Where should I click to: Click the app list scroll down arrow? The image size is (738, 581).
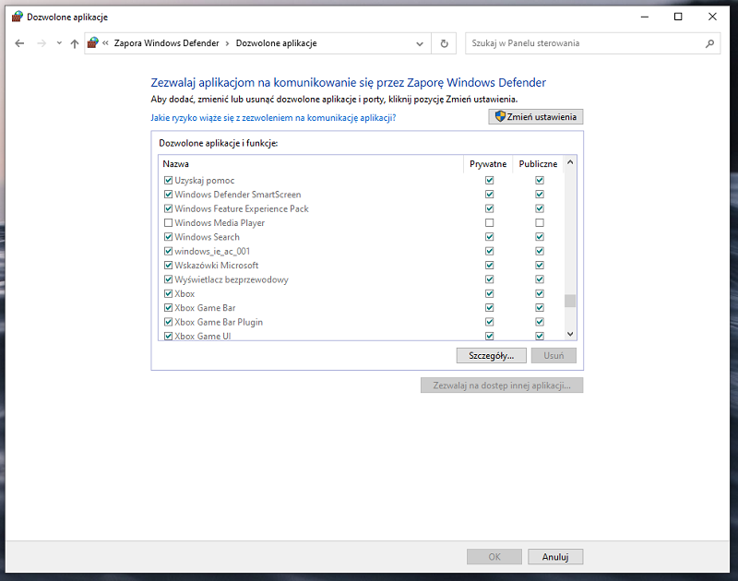pyautogui.click(x=570, y=334)
